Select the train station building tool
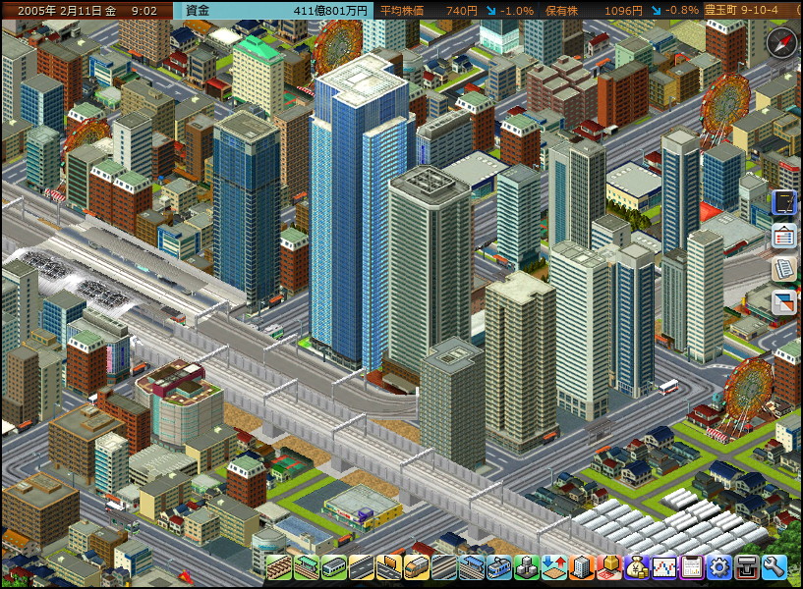 (307, 567)
